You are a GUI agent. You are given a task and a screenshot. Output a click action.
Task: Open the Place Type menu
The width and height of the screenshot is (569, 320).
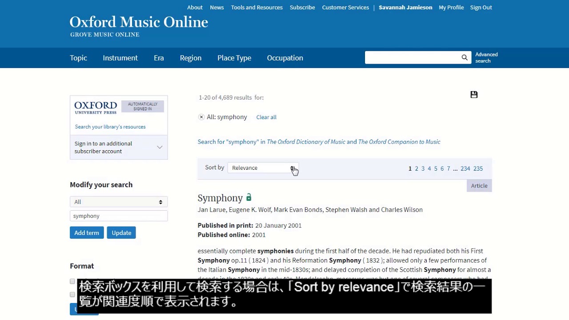(x=234, y=58)
